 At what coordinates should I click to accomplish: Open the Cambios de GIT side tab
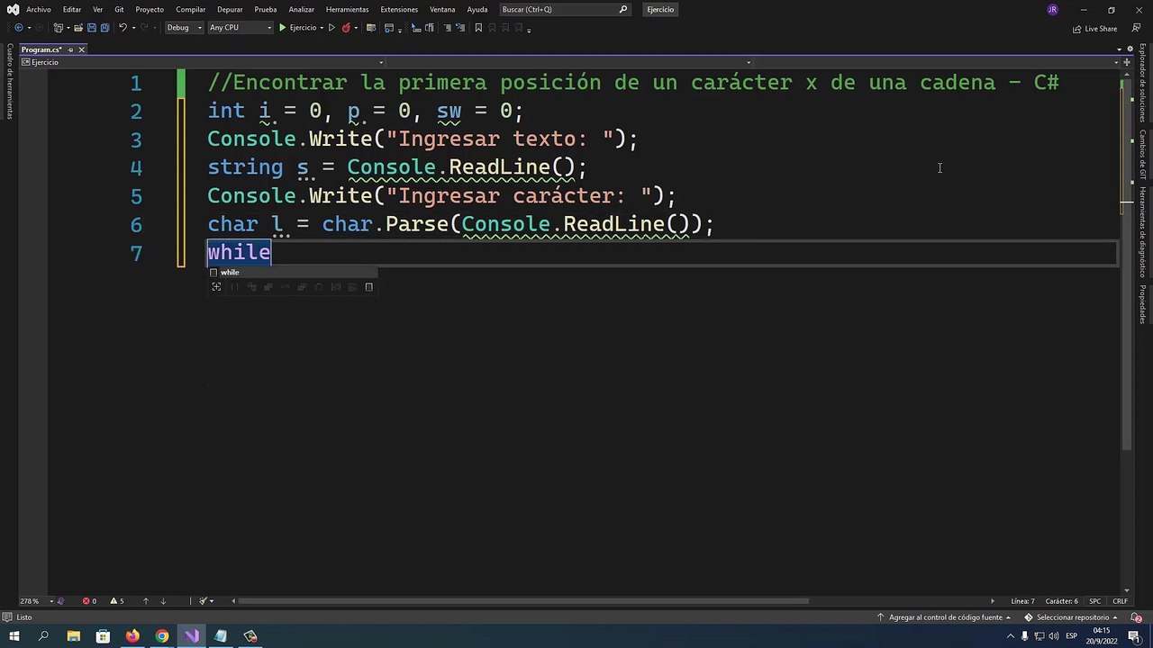[1142, 155]
